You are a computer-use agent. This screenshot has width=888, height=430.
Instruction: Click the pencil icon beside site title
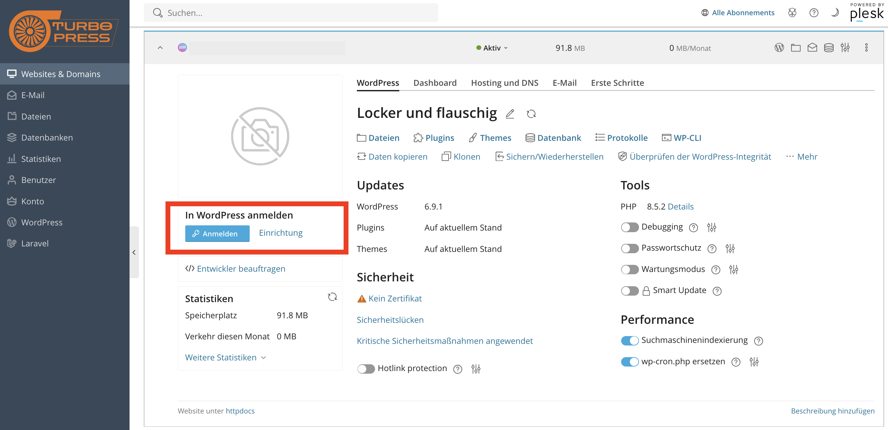click(x=510, y=114)
